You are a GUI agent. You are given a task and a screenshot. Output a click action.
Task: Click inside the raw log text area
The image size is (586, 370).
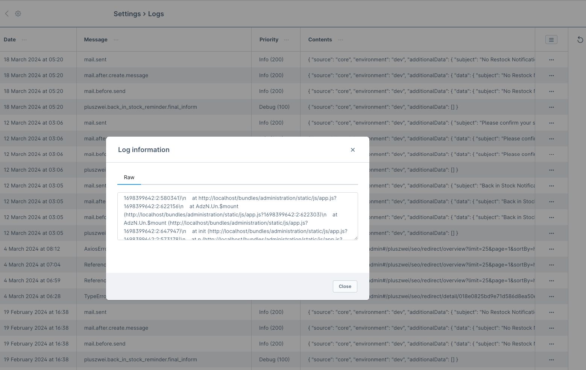238,216
